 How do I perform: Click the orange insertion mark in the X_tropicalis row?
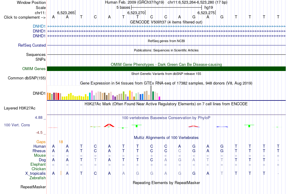tap(61, 173)
